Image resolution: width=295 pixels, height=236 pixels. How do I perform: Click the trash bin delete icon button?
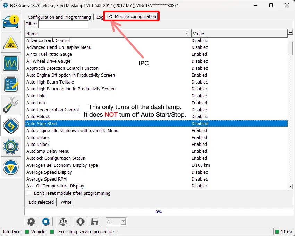[x=80, y=221]
